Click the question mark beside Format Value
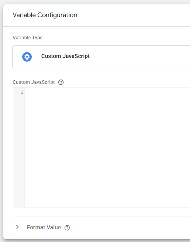The height and width of the screenshot is (242, 190). (67, 228)
